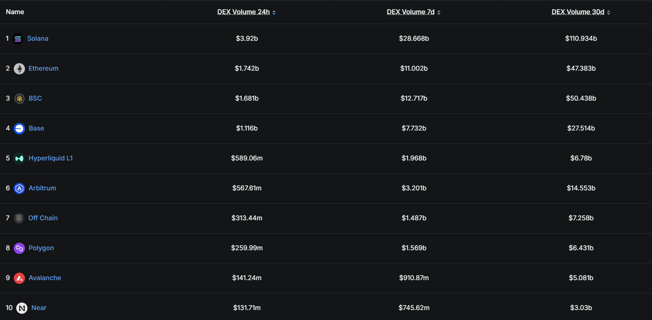This screenshot has width=652, height=320.
Task: Click the Solana chain logo icon
Action: click(18, 39)
